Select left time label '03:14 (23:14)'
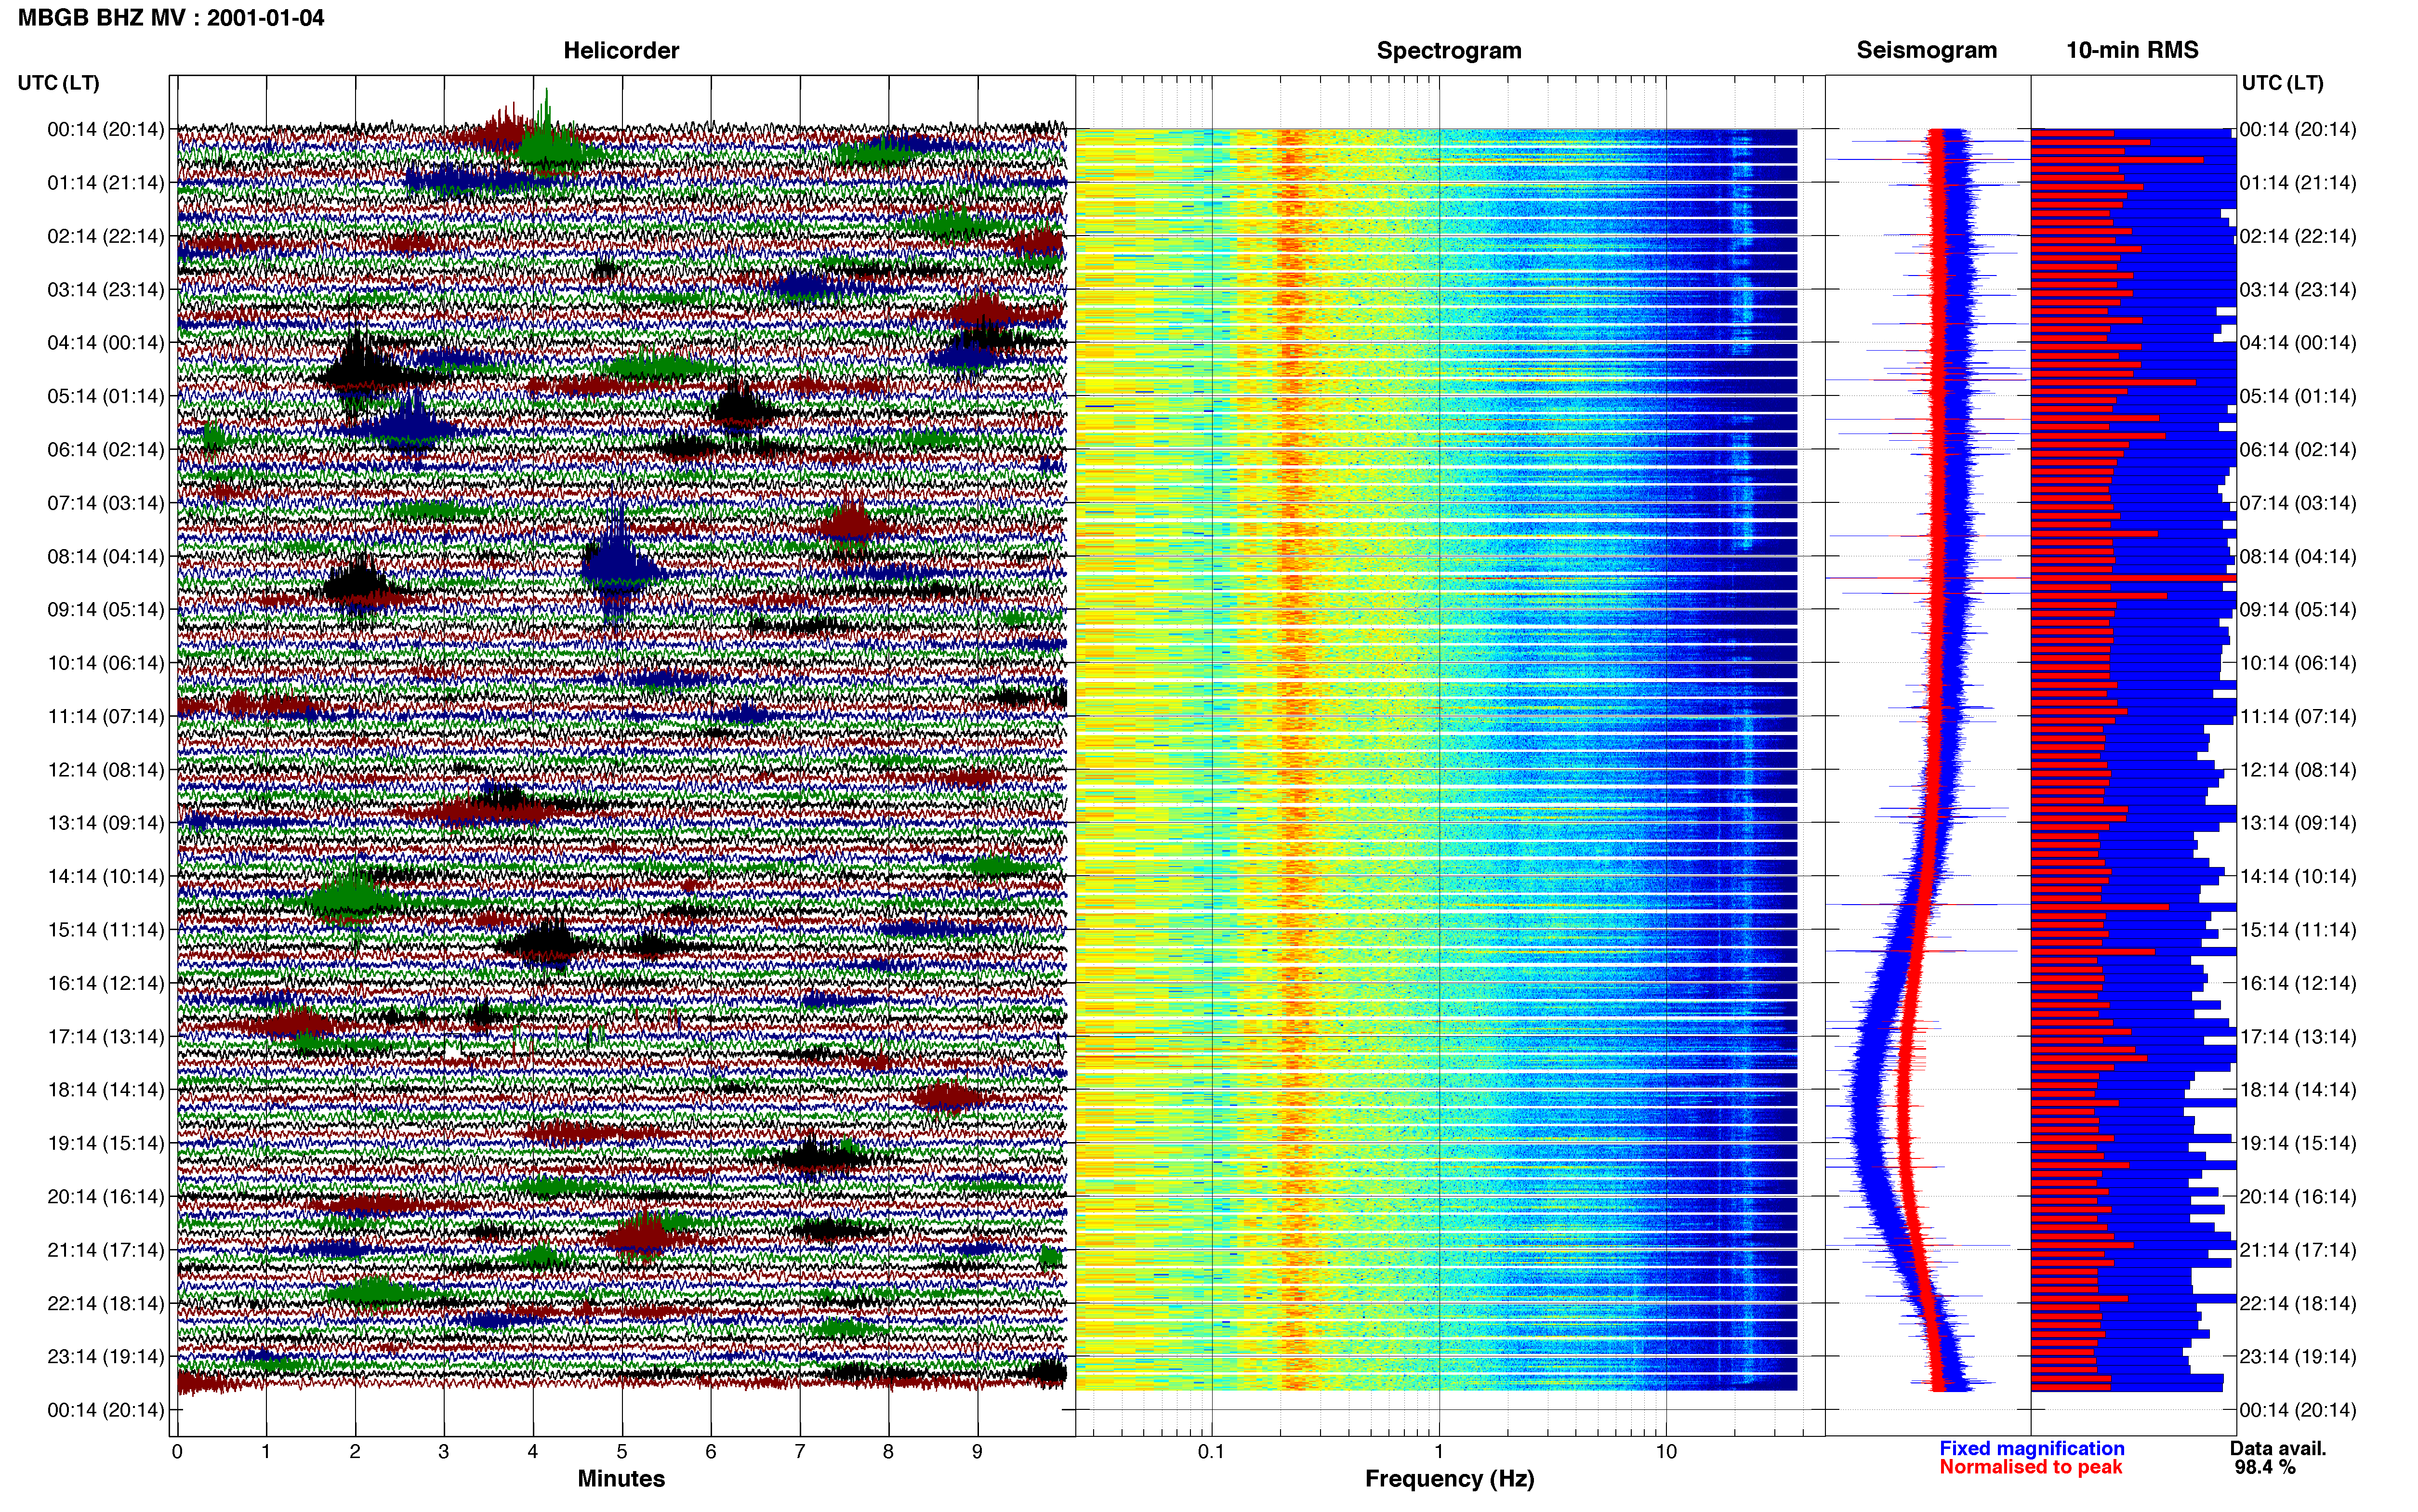Viewport: 2418px width, 1512px height. click(x=106, y=290)
